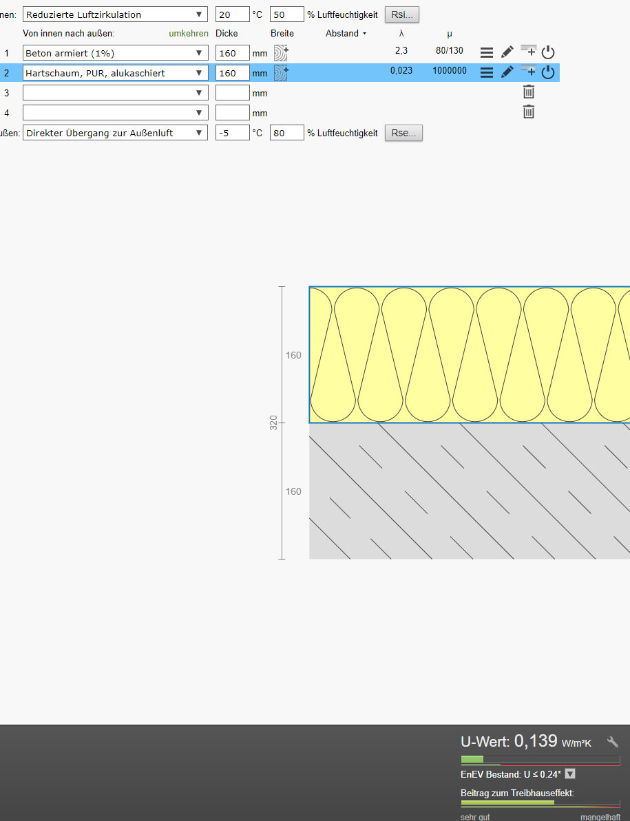This screenshot has height=821, width=630.
Task: Open the EnEV Bestand requirement dropdown arrow
Action: [x=570, y=774]
